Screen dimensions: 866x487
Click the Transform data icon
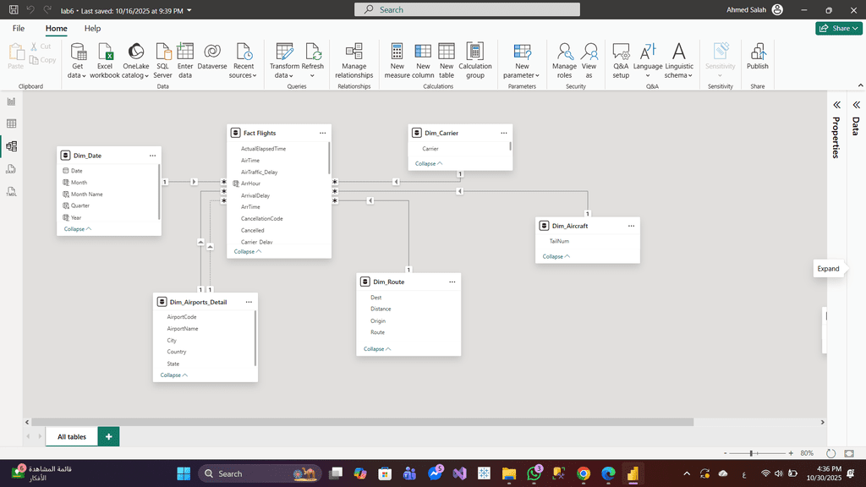(284, 52)
